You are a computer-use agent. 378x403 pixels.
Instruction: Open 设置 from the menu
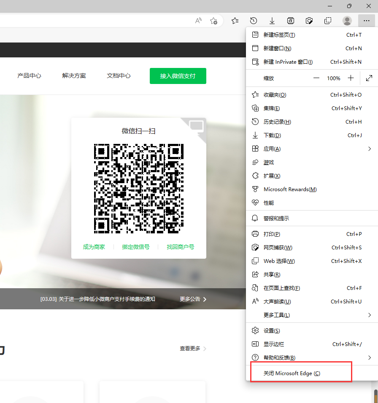pyautogui.click(x=312, y=331)
